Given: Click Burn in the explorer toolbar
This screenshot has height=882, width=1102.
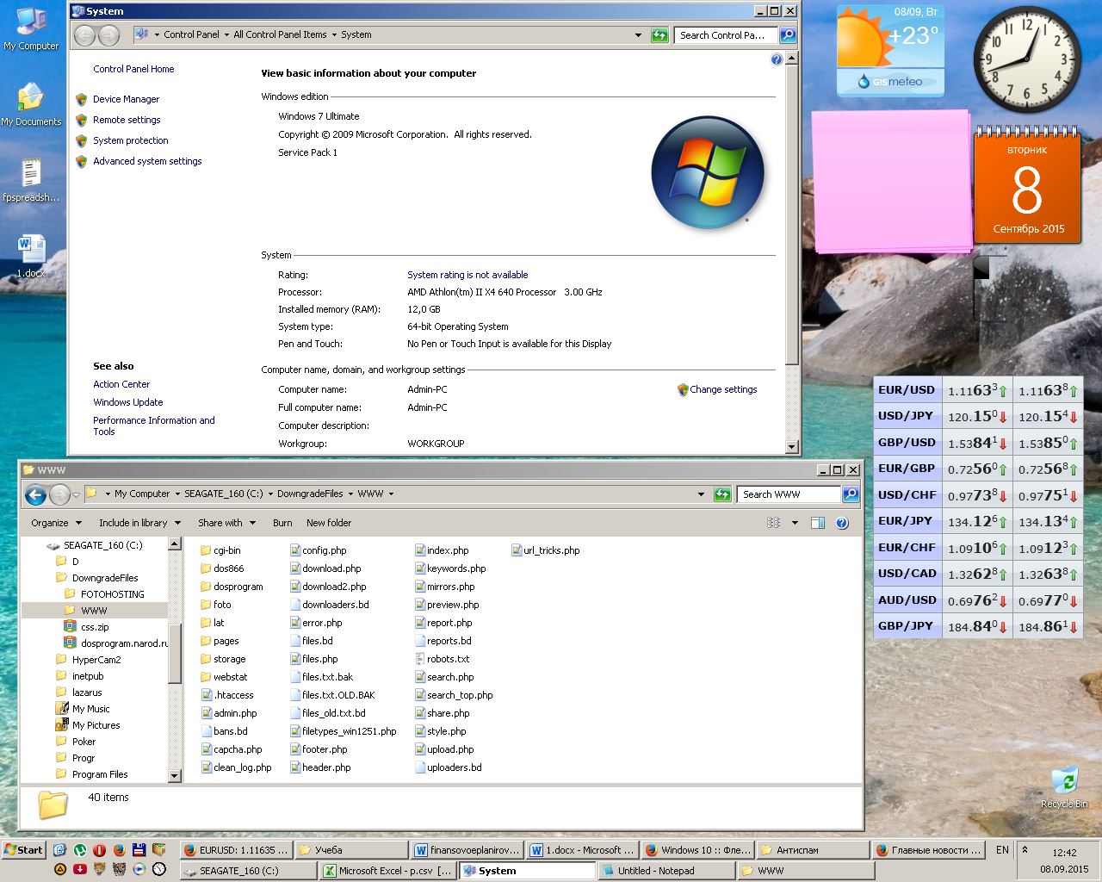Looking at the screenshot, I should (282, 523).
